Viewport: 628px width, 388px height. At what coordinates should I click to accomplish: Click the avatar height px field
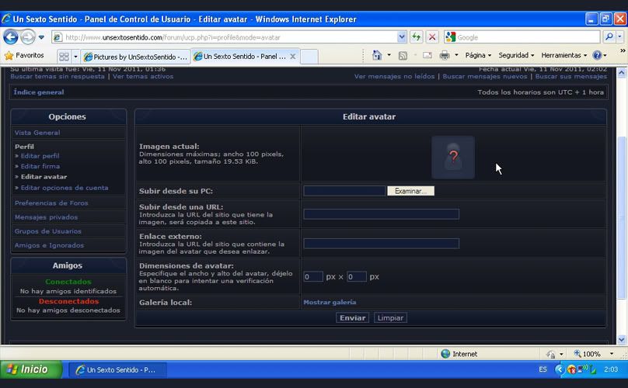[x=357, y=276]
